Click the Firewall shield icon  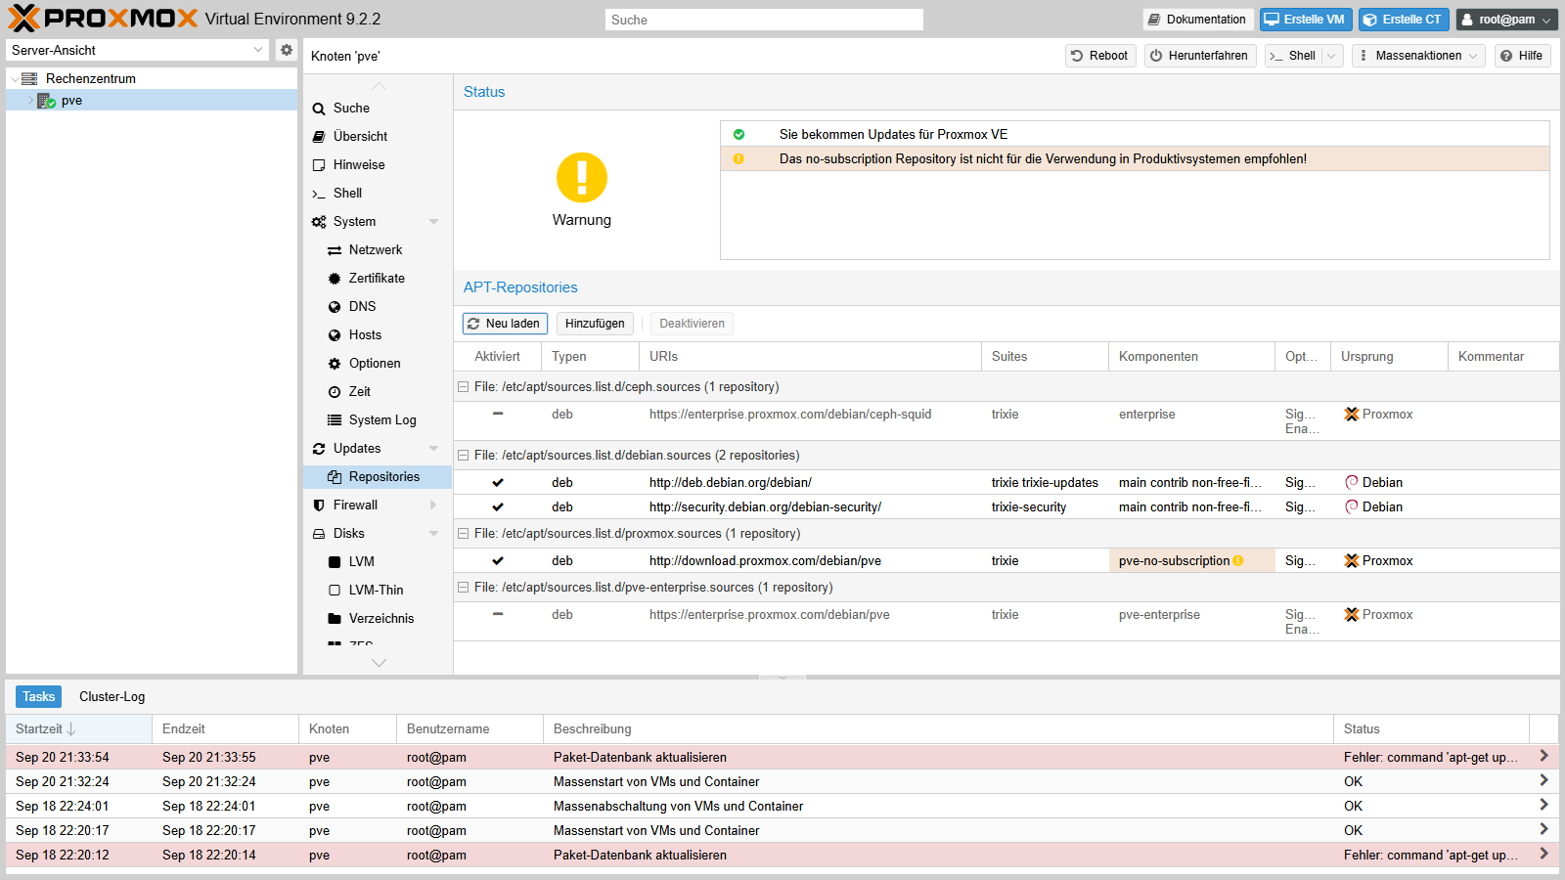point(319,506)
